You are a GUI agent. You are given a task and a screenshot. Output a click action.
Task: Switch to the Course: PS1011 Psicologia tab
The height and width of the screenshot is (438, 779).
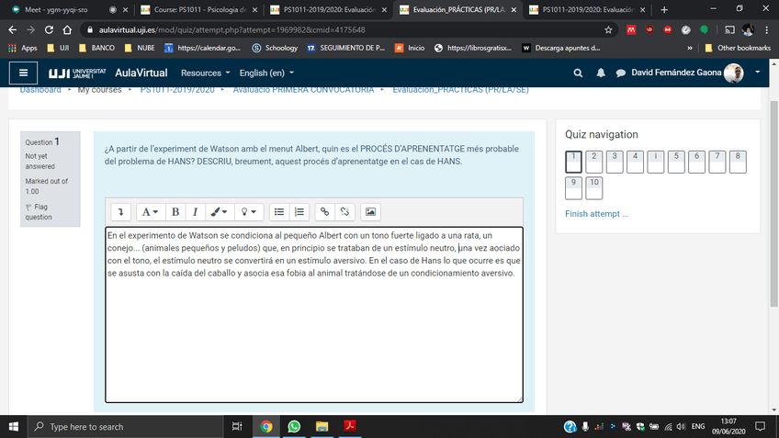[x=199, y=10]
